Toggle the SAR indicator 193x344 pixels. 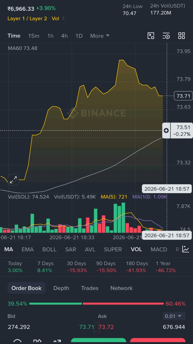point(70,249)
